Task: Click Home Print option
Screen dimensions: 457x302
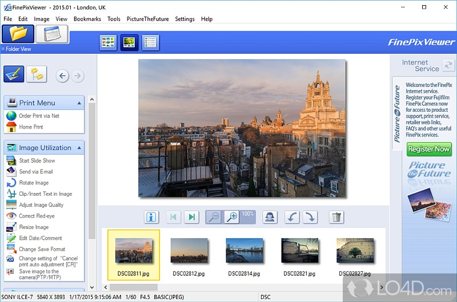Action: pos(31,127)
